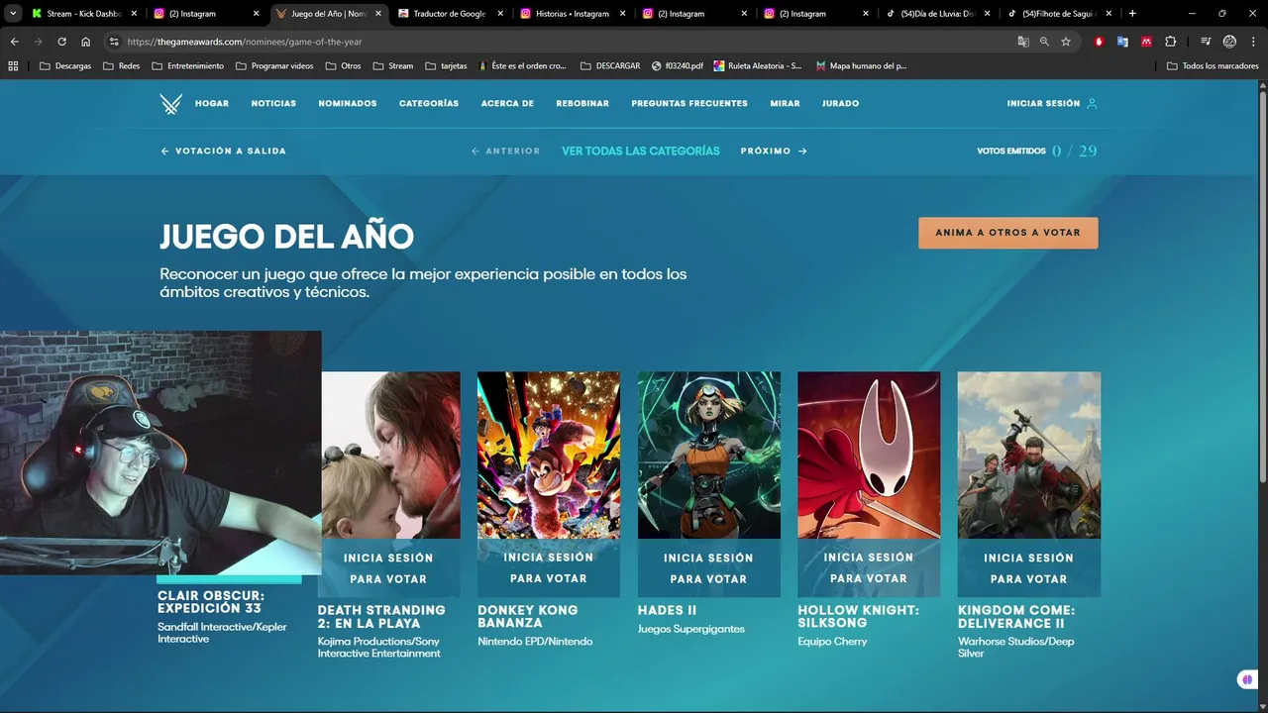The width and height of the screenshot is (1268, 713).
Task: Open Chrome three-dot menu
Action: pos(1252,42)
